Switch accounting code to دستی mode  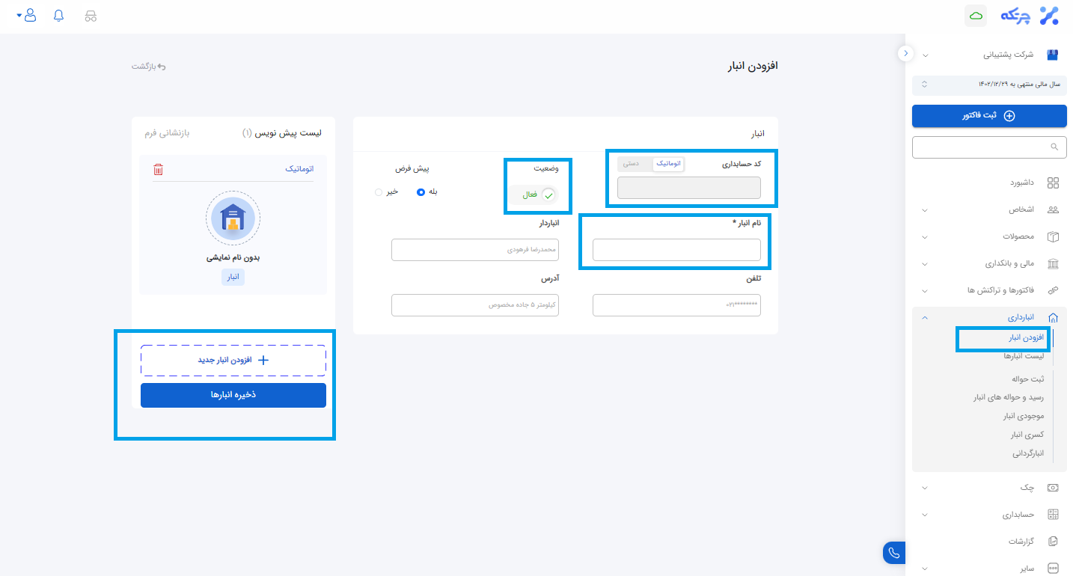click(x=632, y=163)
